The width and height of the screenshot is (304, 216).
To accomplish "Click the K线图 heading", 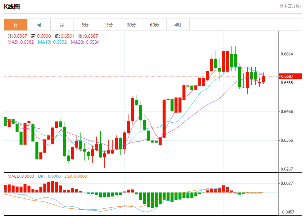I will 12,7.
